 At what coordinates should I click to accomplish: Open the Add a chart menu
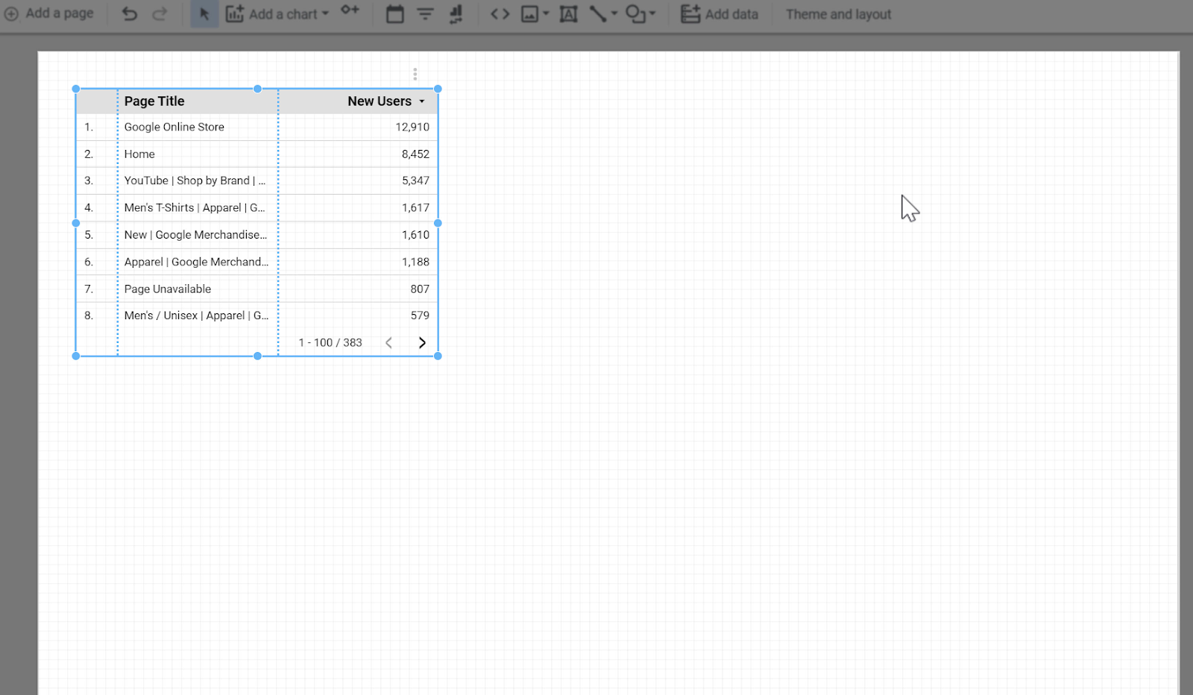(x=277, y=13)
